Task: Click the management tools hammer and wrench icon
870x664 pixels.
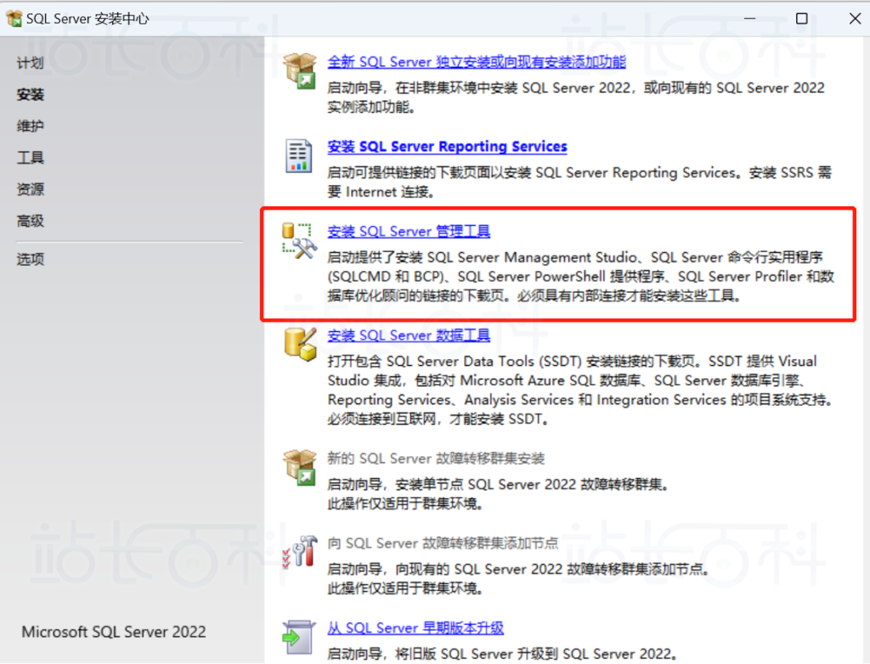Action: pyautogui.click(x=299, y=241)
